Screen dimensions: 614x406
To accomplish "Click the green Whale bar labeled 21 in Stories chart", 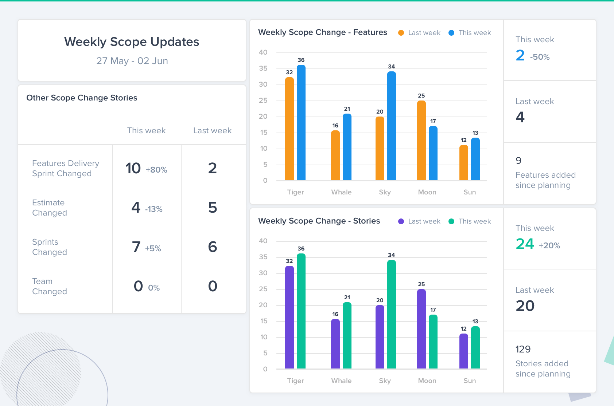I will pos(347,335).
